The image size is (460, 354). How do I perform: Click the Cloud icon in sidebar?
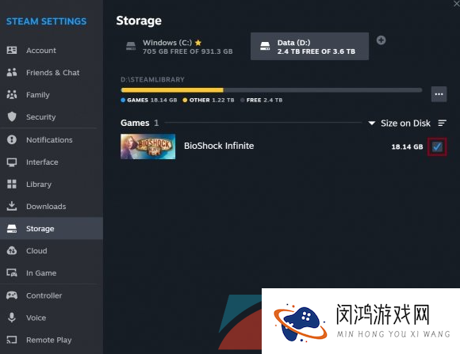pos(12,250)
